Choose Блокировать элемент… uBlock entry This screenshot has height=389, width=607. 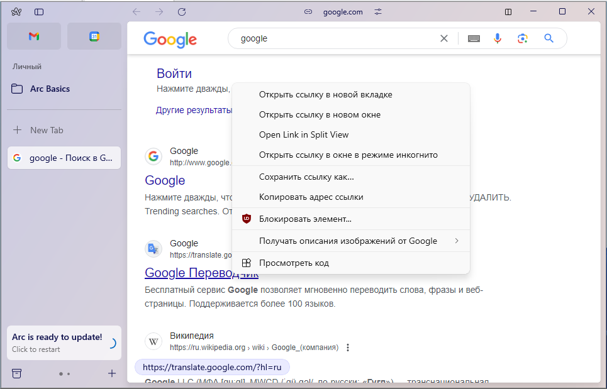pos(351,219)
